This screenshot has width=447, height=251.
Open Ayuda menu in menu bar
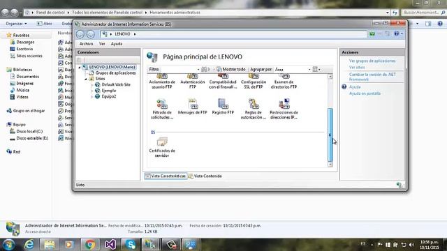coord(117,44)
